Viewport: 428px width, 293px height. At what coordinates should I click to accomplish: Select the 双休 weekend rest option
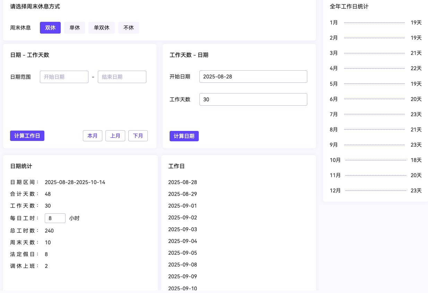tap(50, 28)
